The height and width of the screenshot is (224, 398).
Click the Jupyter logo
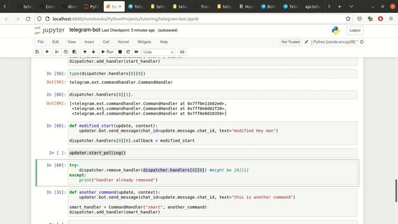click(x=50, y=30)
